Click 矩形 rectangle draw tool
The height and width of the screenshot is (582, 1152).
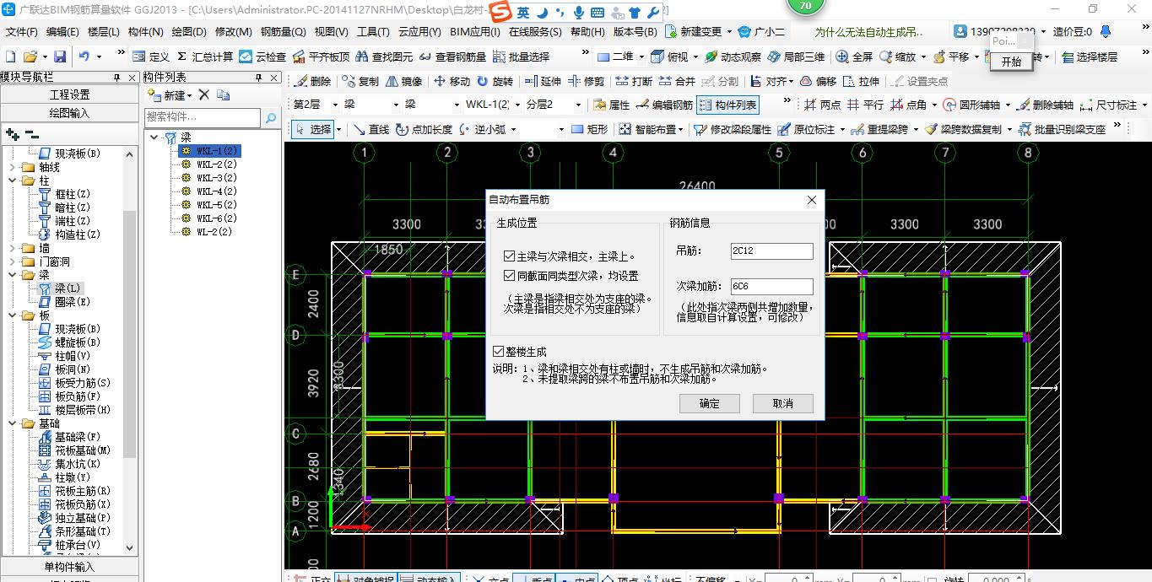pyautogui.click(x=589, y=129)
